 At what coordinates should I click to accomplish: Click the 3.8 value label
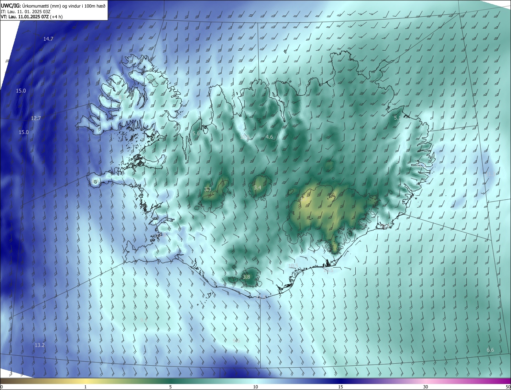tap(246, 277)
